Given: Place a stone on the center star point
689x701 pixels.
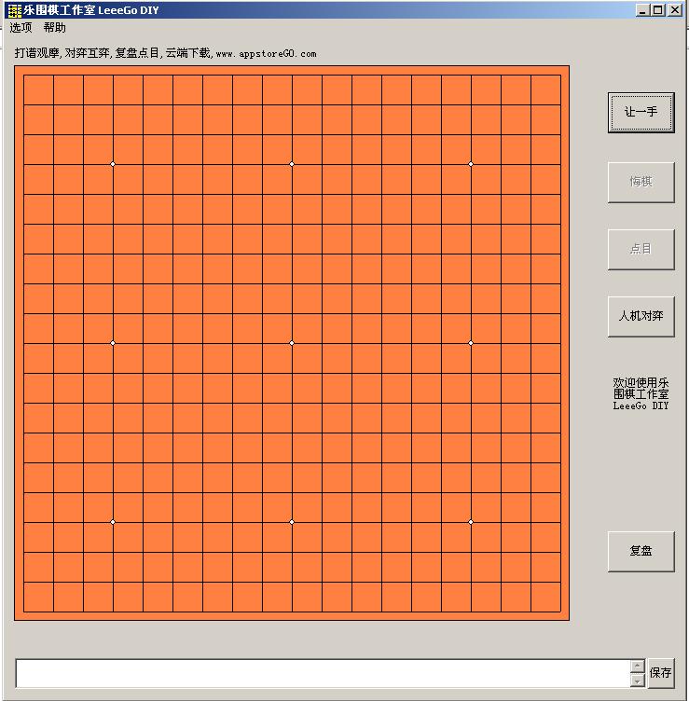Looking at the screenshot, I should [292, 343].
